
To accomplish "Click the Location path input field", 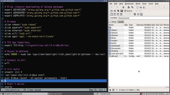I will pos(144,18).
